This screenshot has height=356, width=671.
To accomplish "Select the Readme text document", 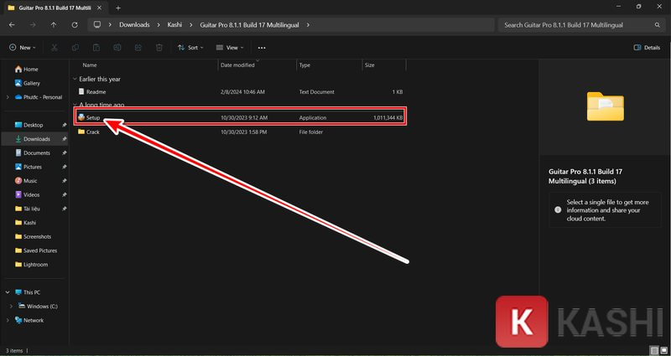I will coord(96,91).
